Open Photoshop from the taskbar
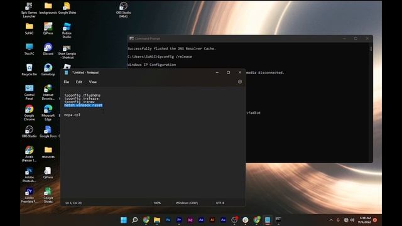 tap(168, 220)
